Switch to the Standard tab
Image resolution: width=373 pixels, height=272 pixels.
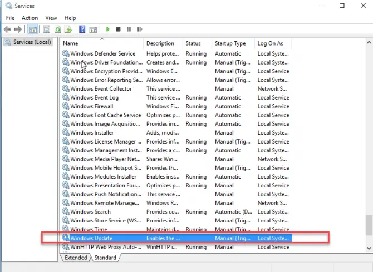click(x=105, y=258)
